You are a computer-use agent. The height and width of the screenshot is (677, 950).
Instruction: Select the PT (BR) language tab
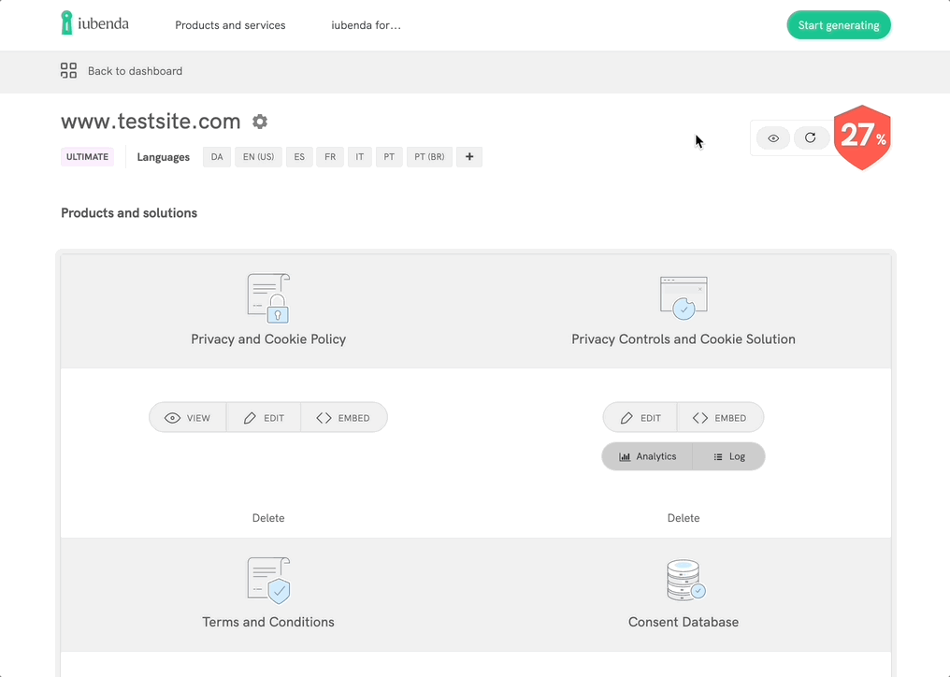pos(428,156)
